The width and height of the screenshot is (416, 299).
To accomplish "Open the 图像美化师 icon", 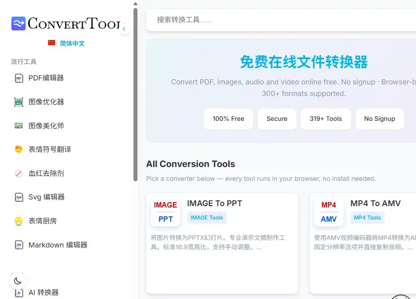I will coord(19,126).
